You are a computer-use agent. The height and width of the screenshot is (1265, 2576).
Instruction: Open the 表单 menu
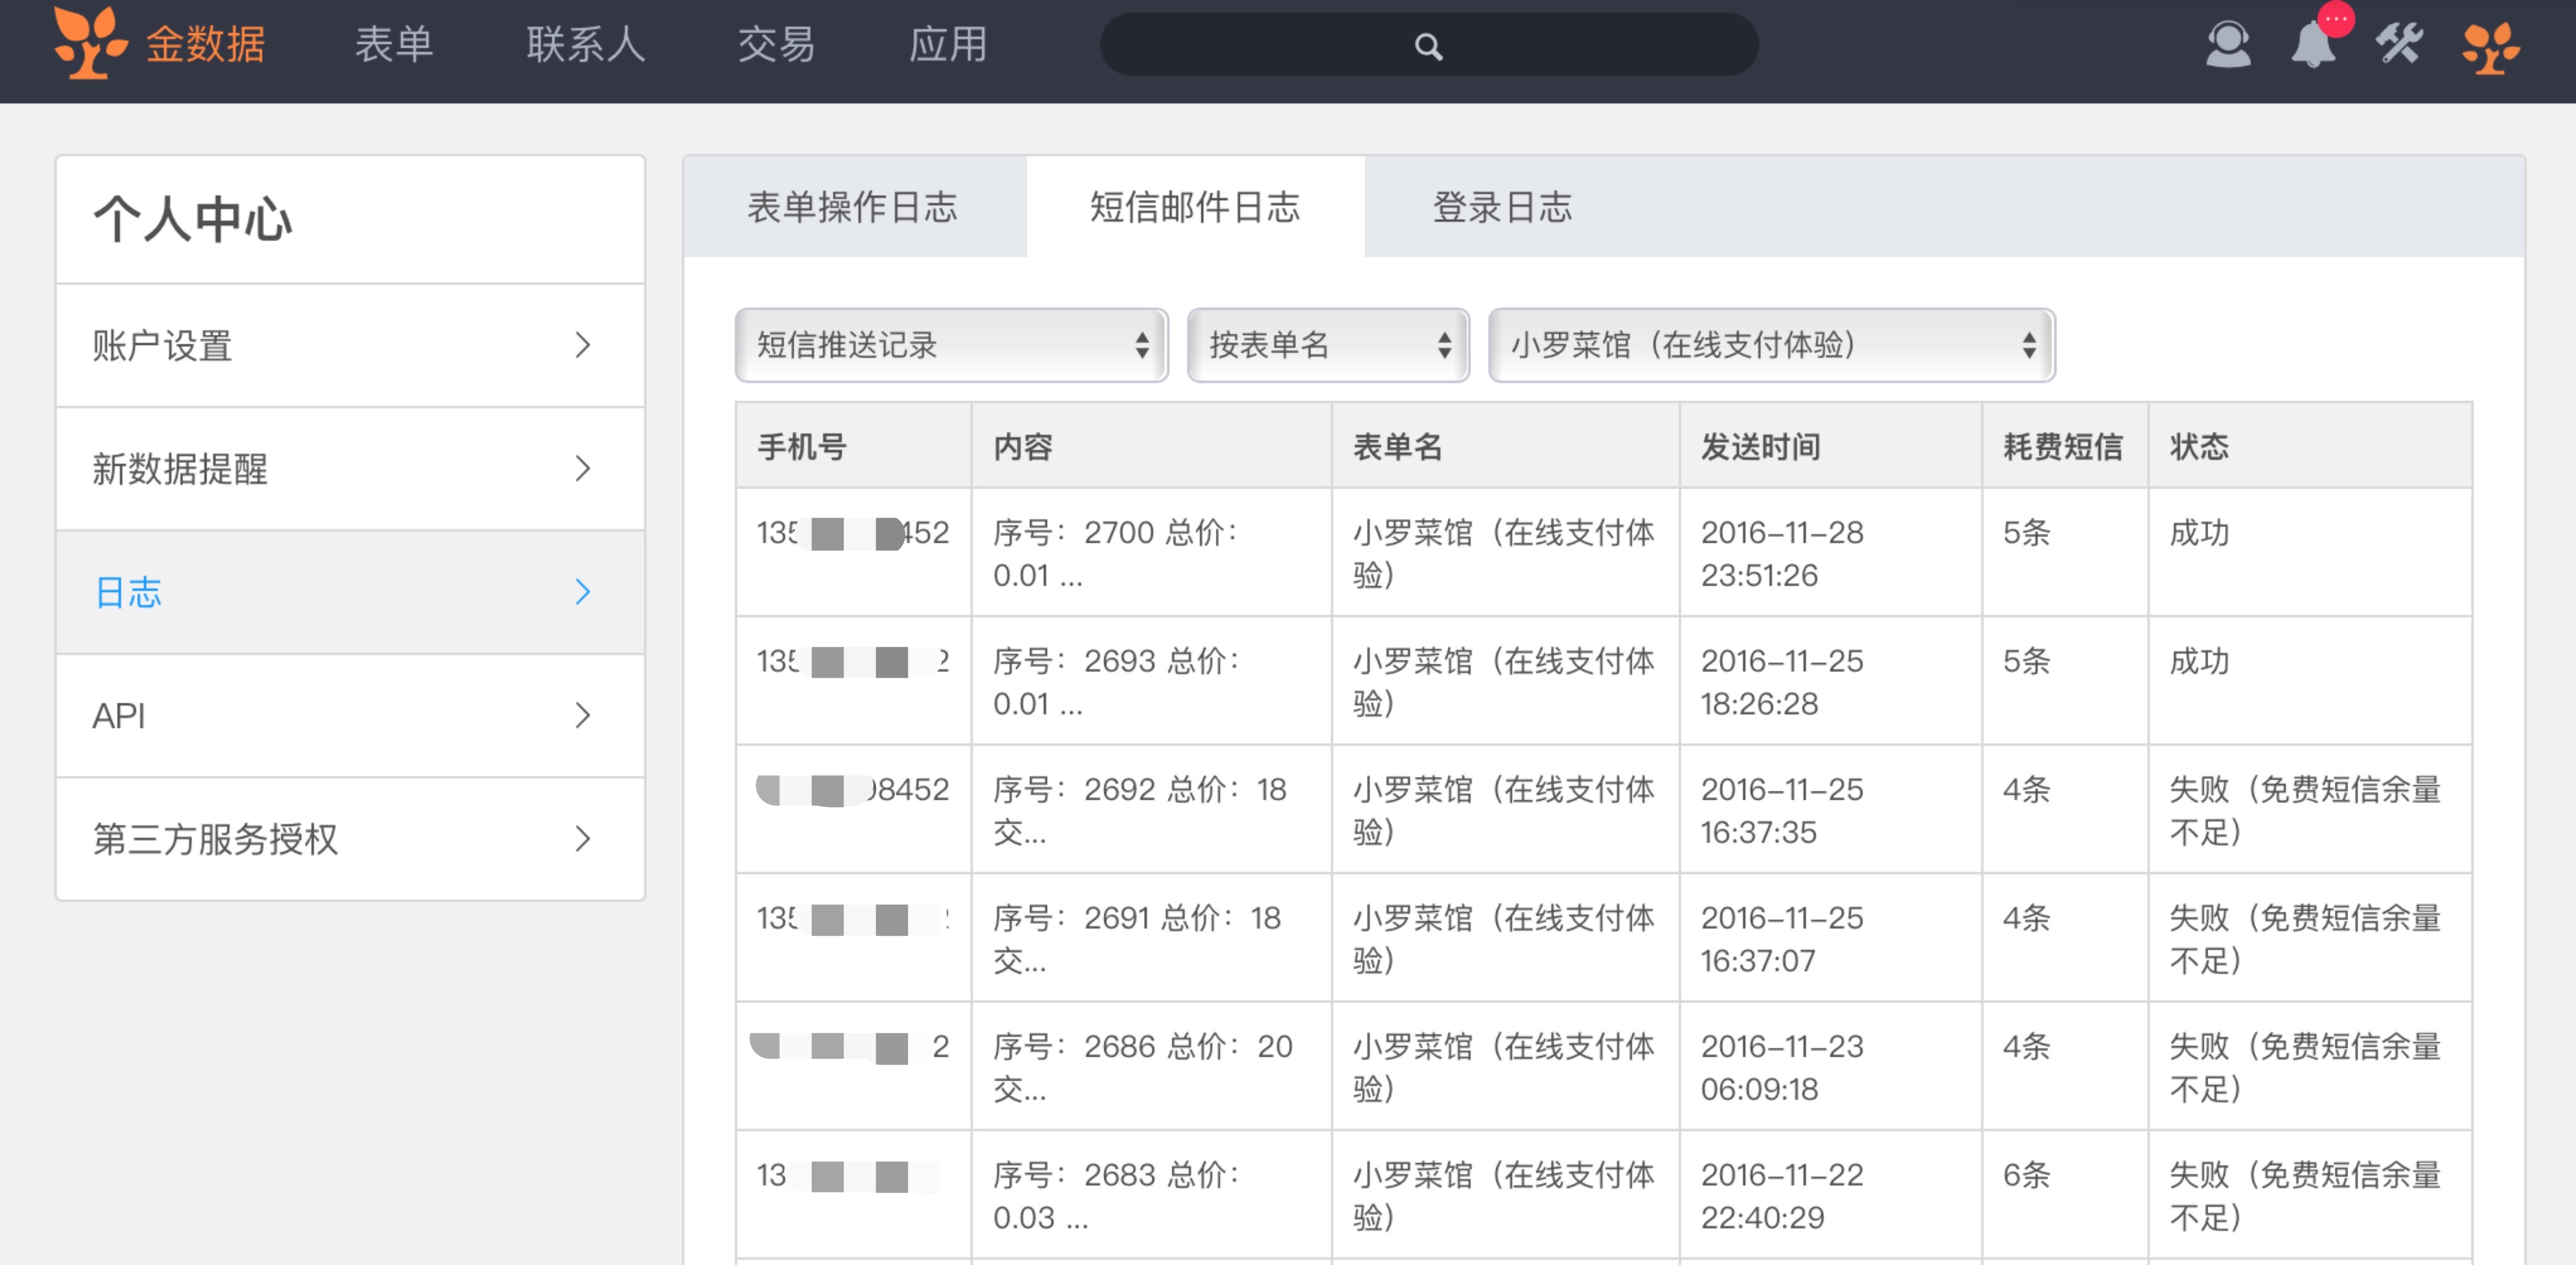(394, 45)
